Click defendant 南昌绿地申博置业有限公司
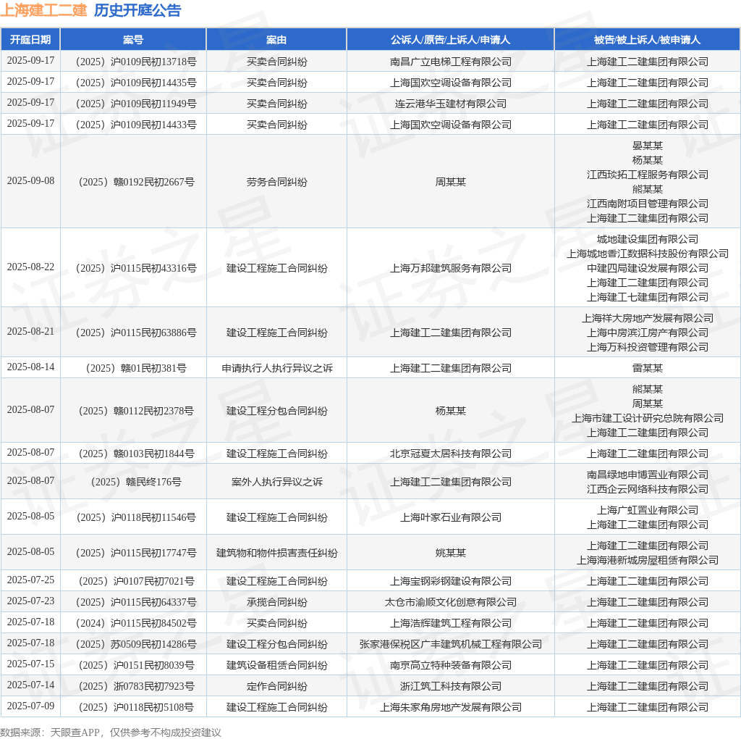 pos(648,475)
